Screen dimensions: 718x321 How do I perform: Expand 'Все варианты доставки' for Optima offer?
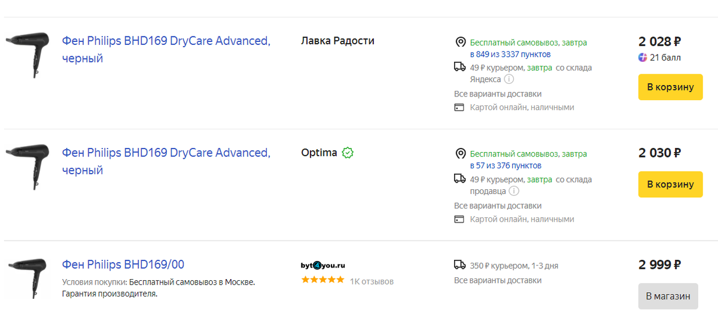(498, 206)
